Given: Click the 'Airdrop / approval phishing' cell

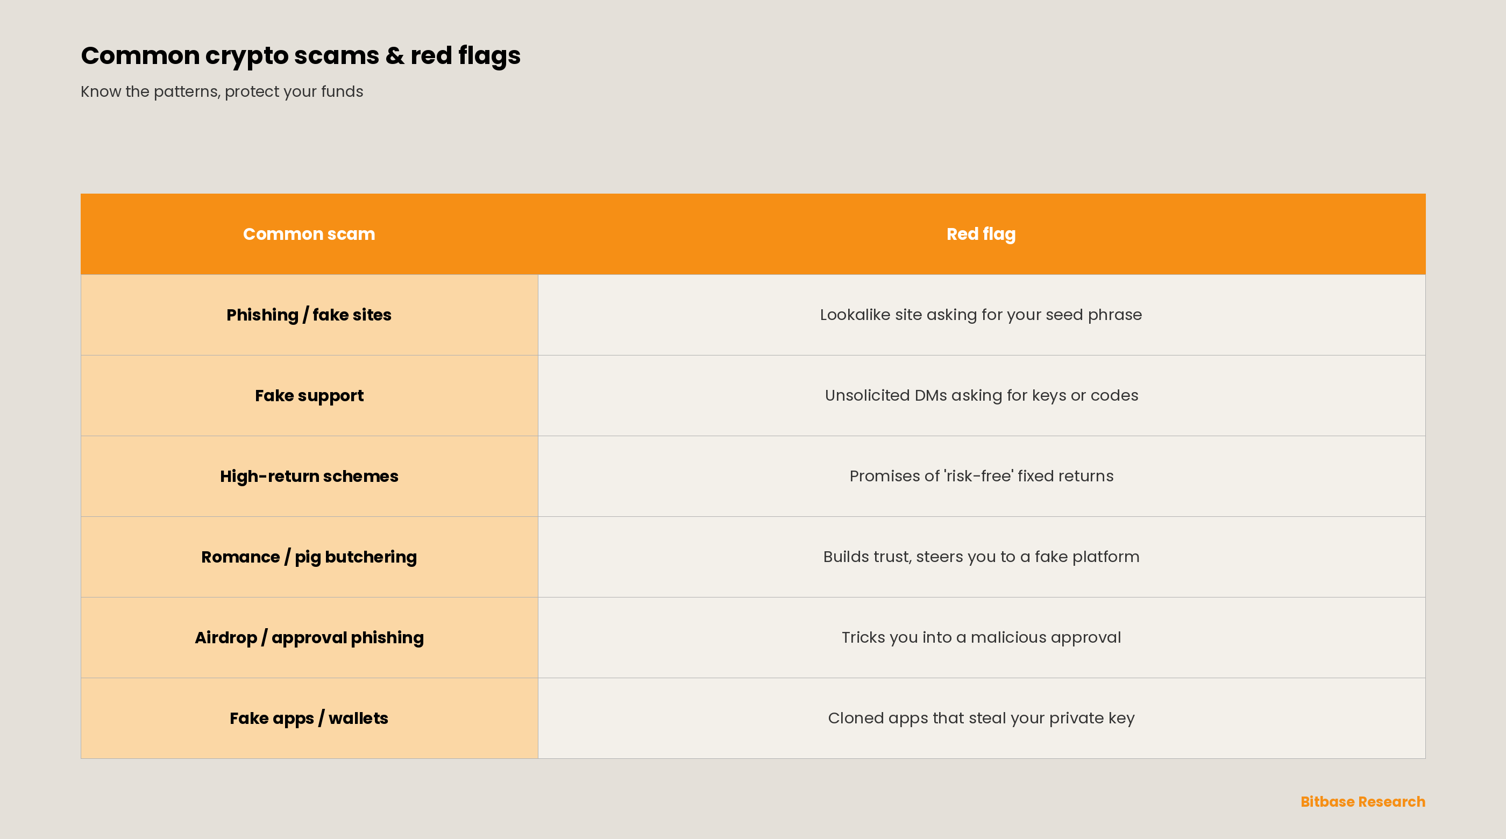Looking at the screenshot, I should (x=309, y=638).
